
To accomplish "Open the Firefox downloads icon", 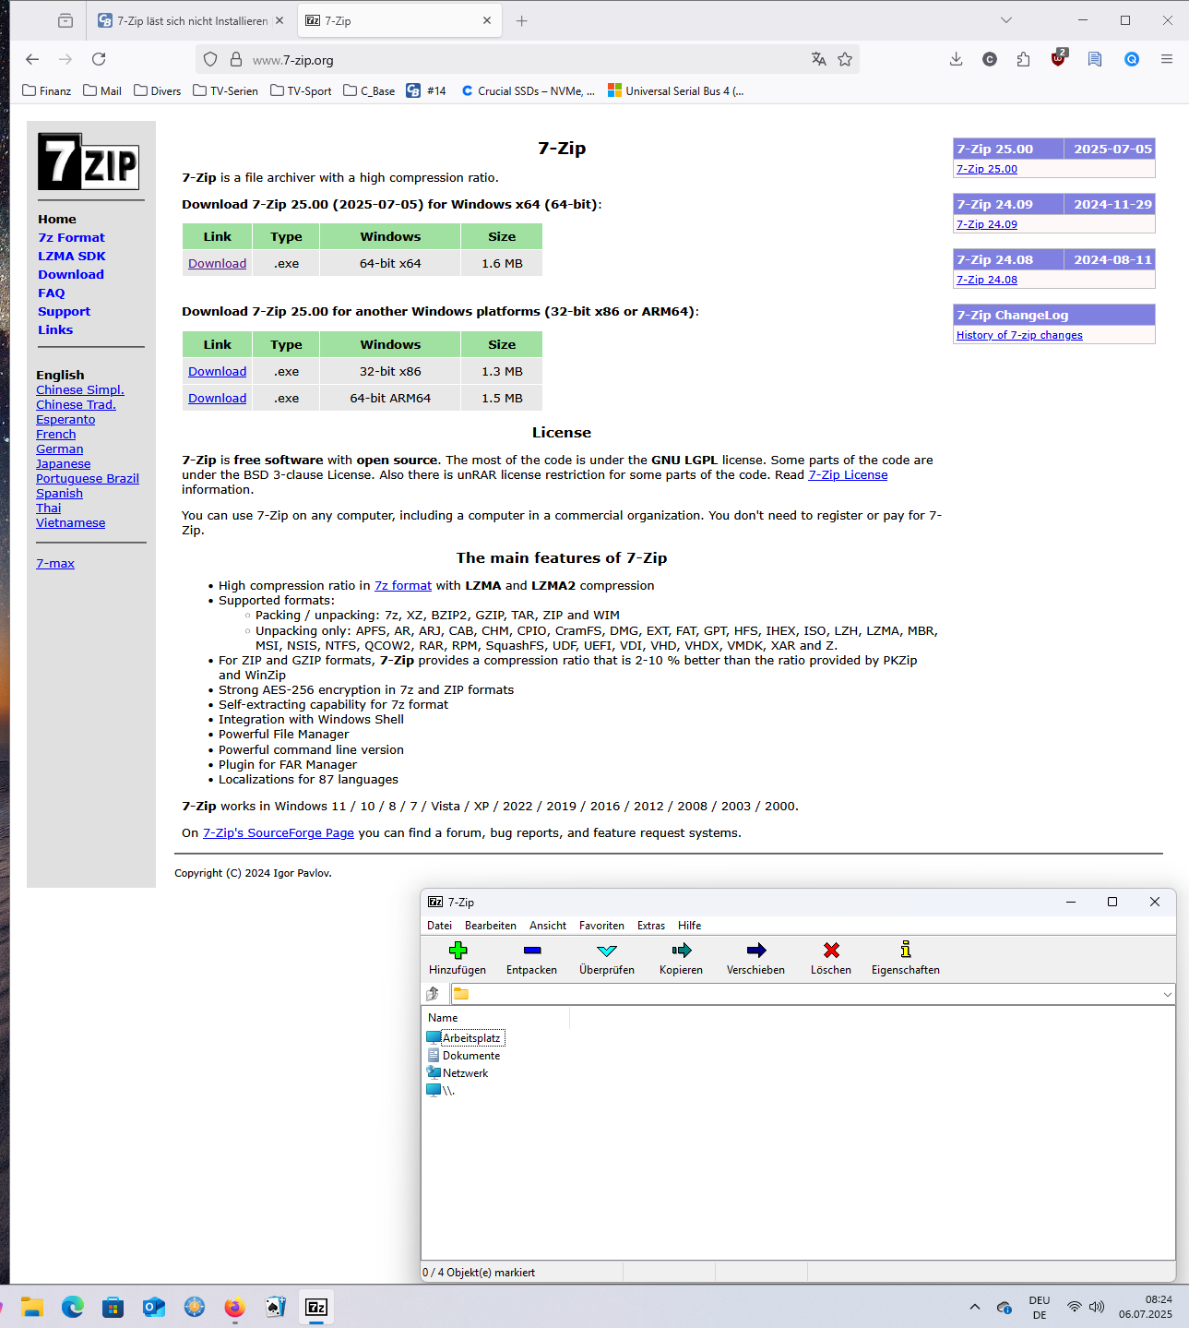I will point(956,59).
